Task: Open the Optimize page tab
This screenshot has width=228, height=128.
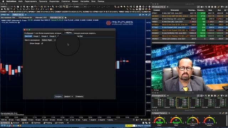Action: pos(36,123)
